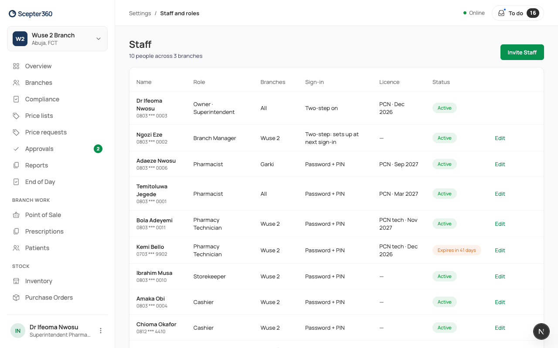Viewport: 558px width, 348px height.
Task: Click the Branches people icon
Action: (x=16, y=83)
